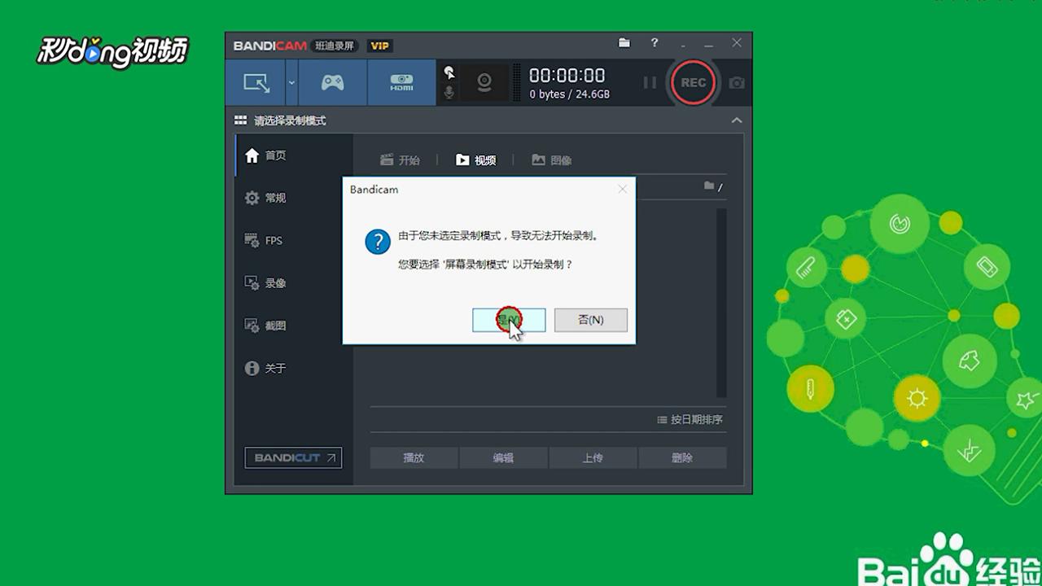Click the 0 bytes / 24.6GB readout
The image size is (1042, 586).
[x=569, y=94]
